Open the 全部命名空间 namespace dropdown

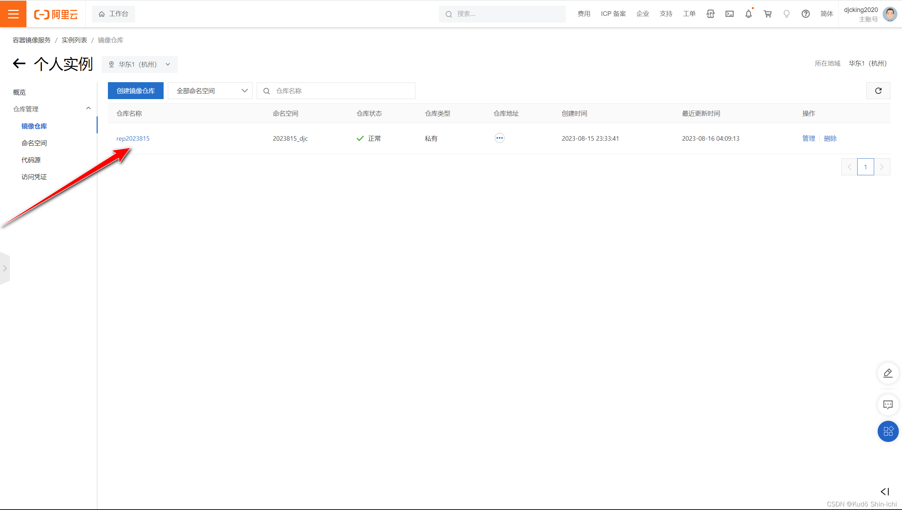pos(210,91)
